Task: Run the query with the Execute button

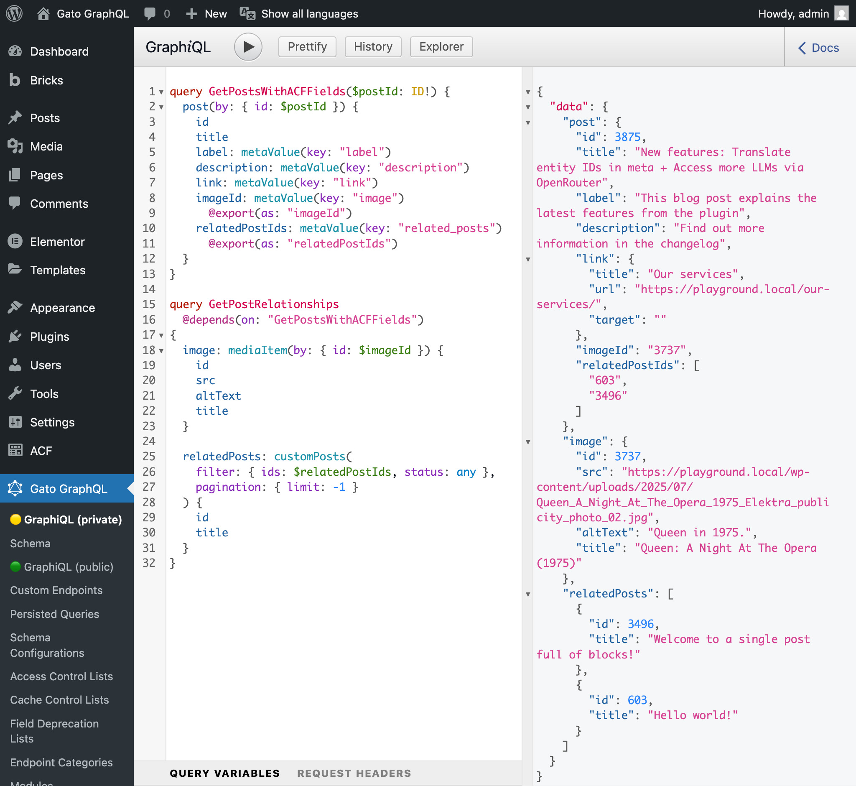Action: click(248, 47)
